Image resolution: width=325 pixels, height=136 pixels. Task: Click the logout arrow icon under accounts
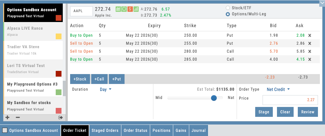[61, 117]
